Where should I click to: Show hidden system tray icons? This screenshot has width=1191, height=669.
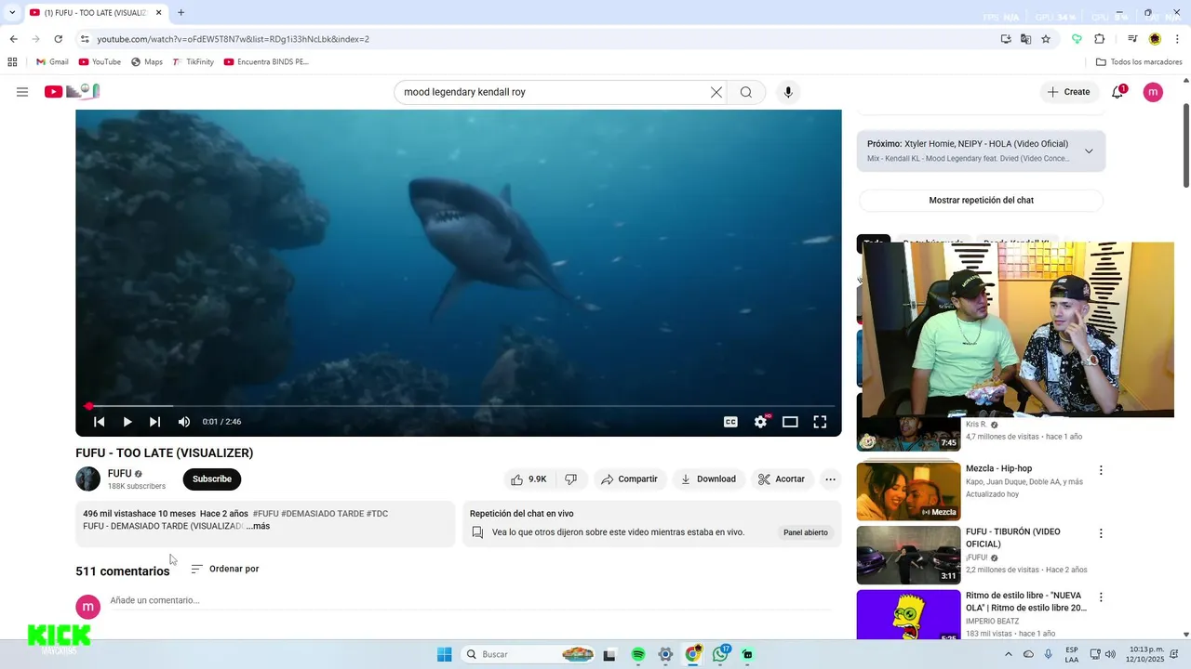pyautogui.click(x=1009, y=655)
